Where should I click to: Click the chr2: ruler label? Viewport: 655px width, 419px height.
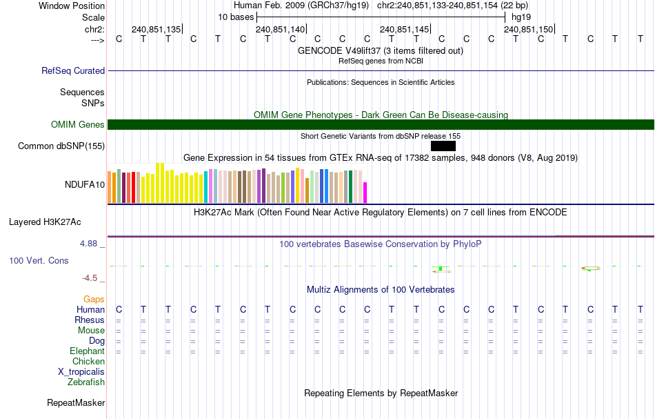tap(95, 29)
